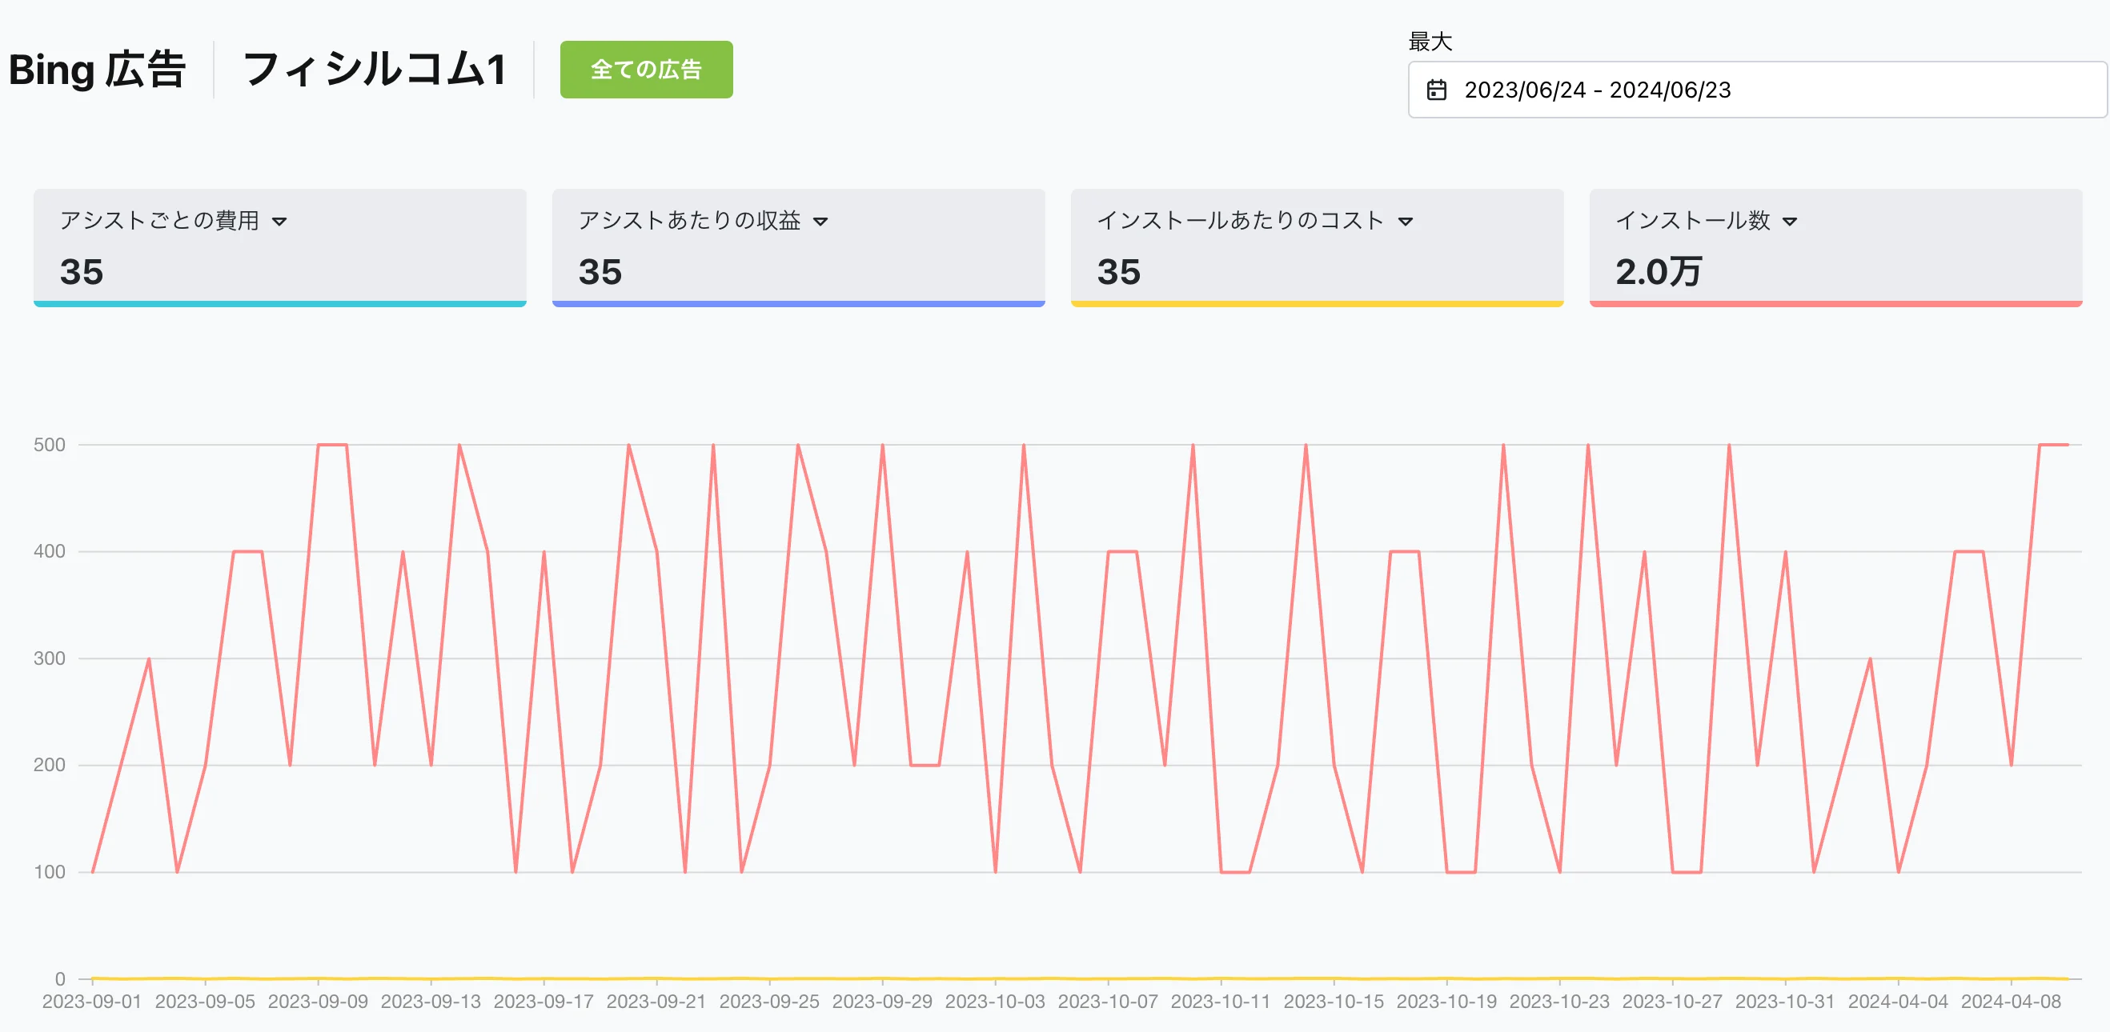Click the 500 y-axis gridline label

coord(49,446)
